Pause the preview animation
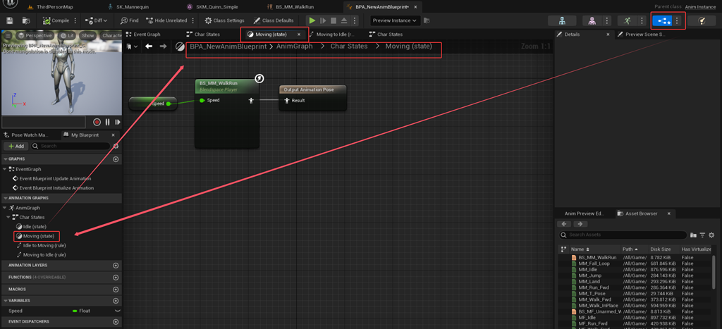Viewport: 722px width, 329px height. (108, 123)
